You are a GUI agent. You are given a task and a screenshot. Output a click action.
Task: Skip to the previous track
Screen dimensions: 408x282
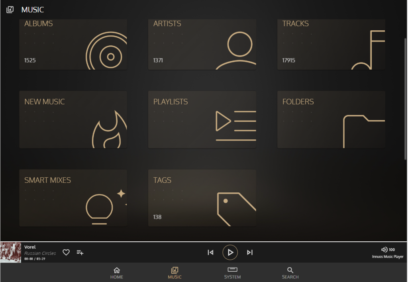(x=210, y=253)
